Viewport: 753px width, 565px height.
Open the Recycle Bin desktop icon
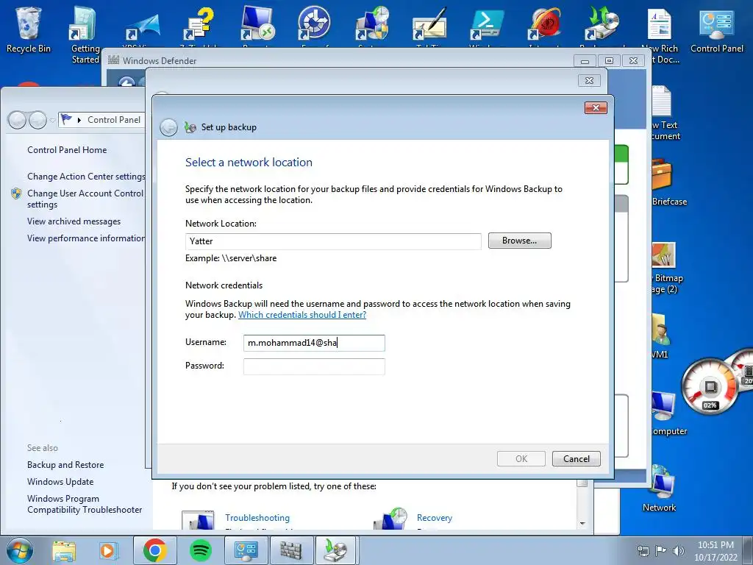pyautogui.click(x=28, y=29)
